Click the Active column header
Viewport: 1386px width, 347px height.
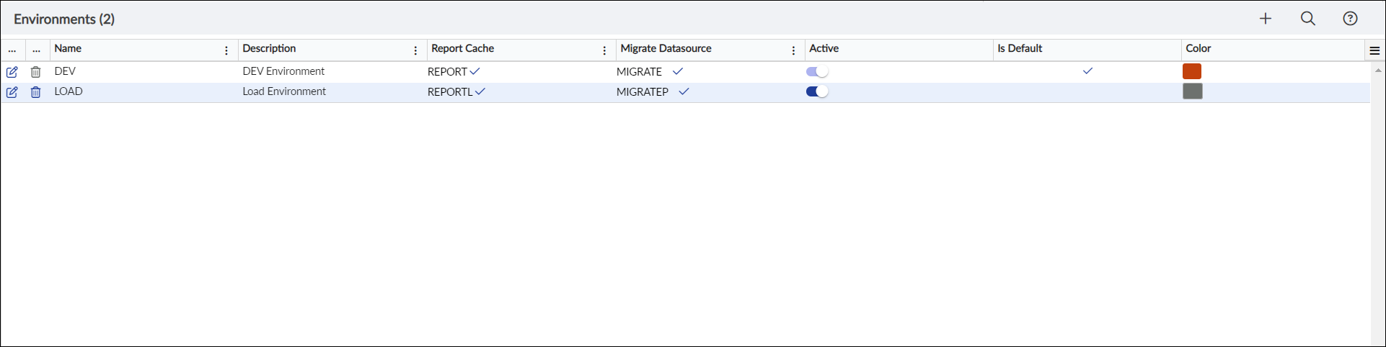coord(824,48)
